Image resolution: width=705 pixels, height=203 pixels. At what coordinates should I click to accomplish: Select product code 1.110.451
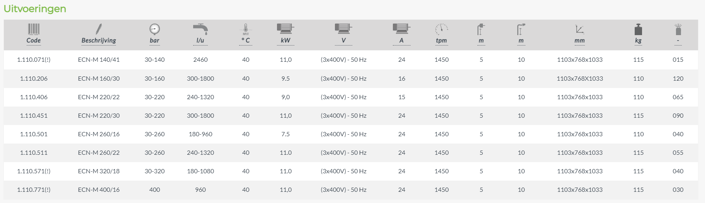point(34,116)
